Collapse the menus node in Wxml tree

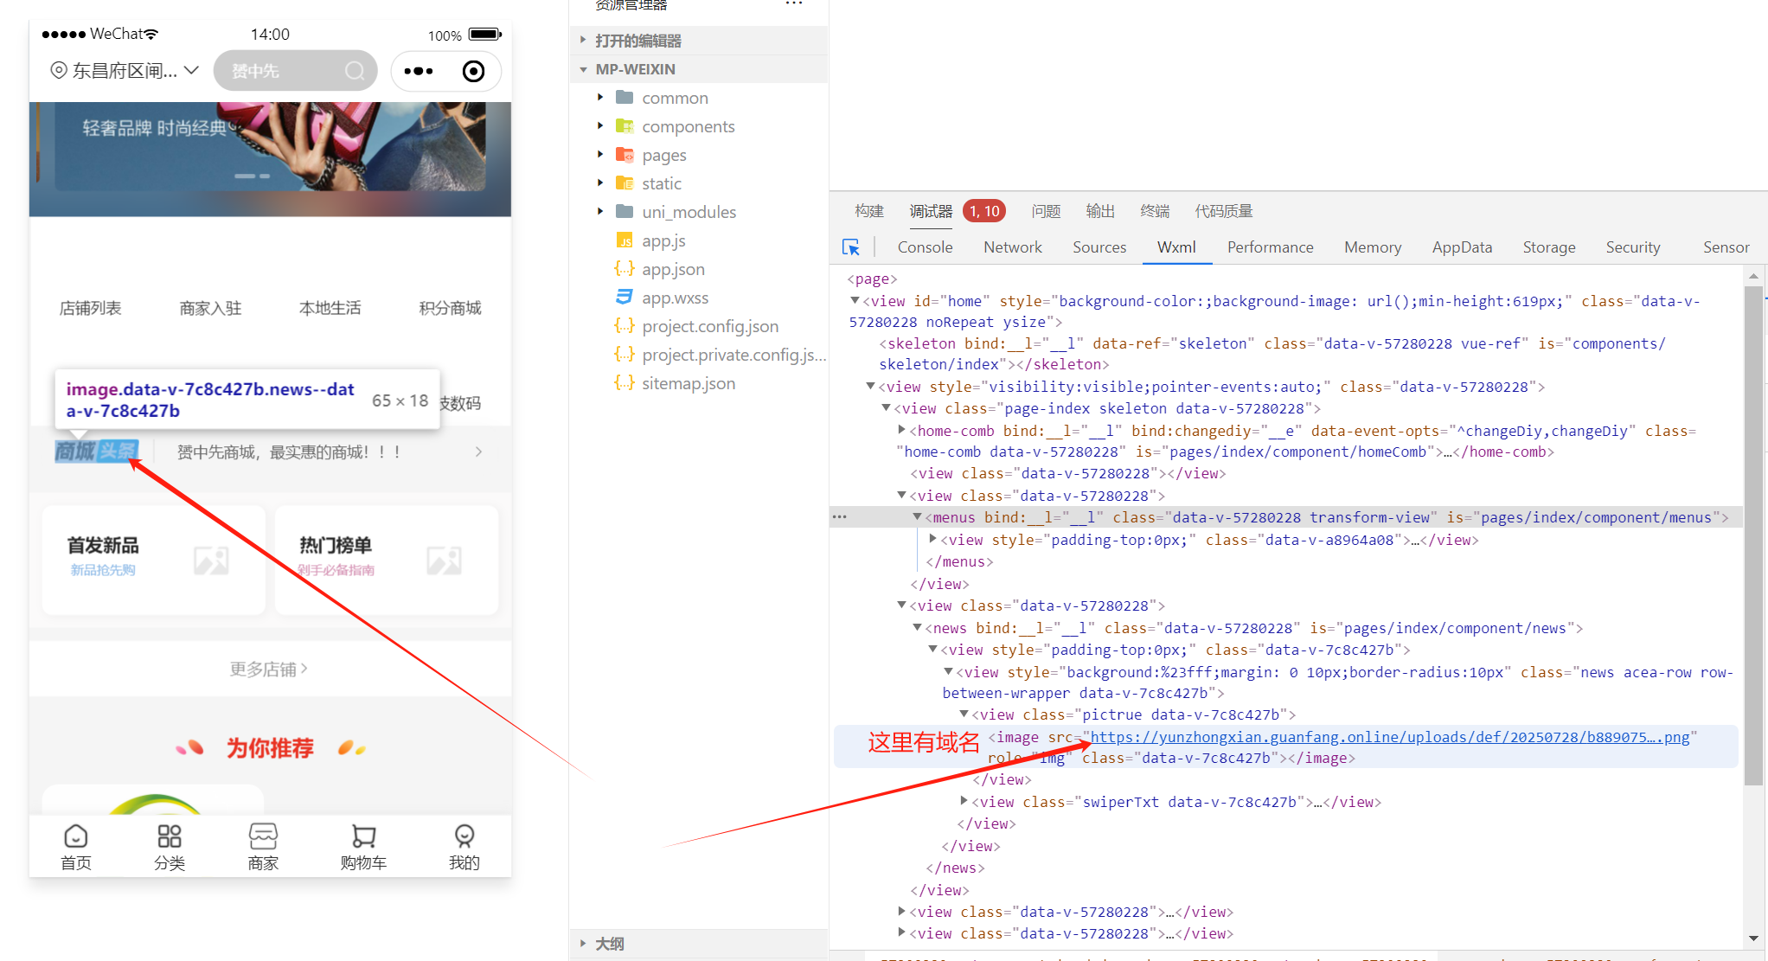[x=917, y=517]
